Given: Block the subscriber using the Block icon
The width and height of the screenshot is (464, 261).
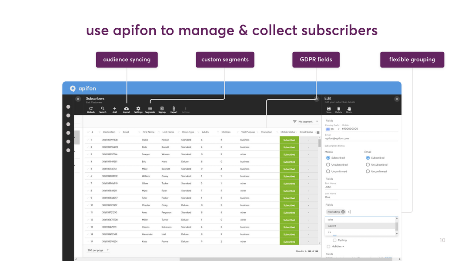Looking at the screenshot, I should pyautogui.click(x=349, y=109).
